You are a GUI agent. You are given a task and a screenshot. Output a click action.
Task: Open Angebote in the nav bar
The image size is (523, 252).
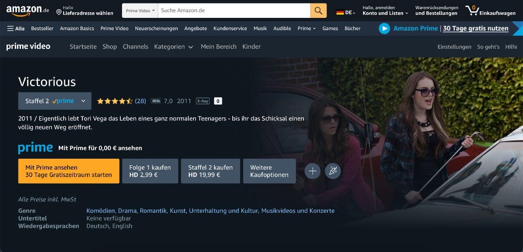[x=196, y=28]
